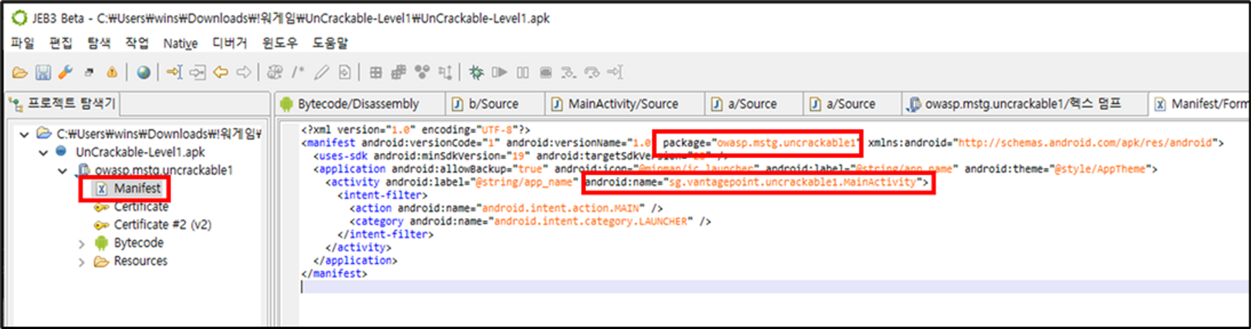
Task: Open the type hierarchy icon
Action: pyautogui.click(x=445, y=72)
